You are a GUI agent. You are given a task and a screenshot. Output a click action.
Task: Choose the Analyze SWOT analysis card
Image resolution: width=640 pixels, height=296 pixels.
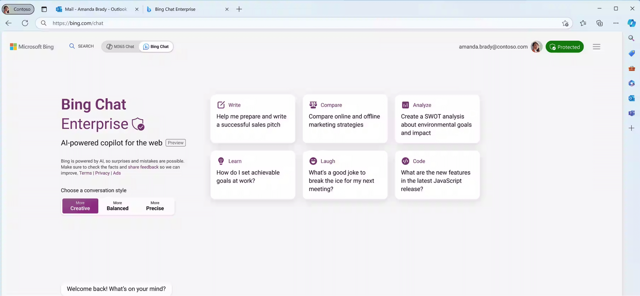(x=437, y=119)
